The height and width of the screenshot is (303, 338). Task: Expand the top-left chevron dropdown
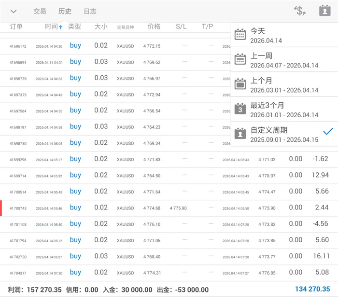pos(14,11)
